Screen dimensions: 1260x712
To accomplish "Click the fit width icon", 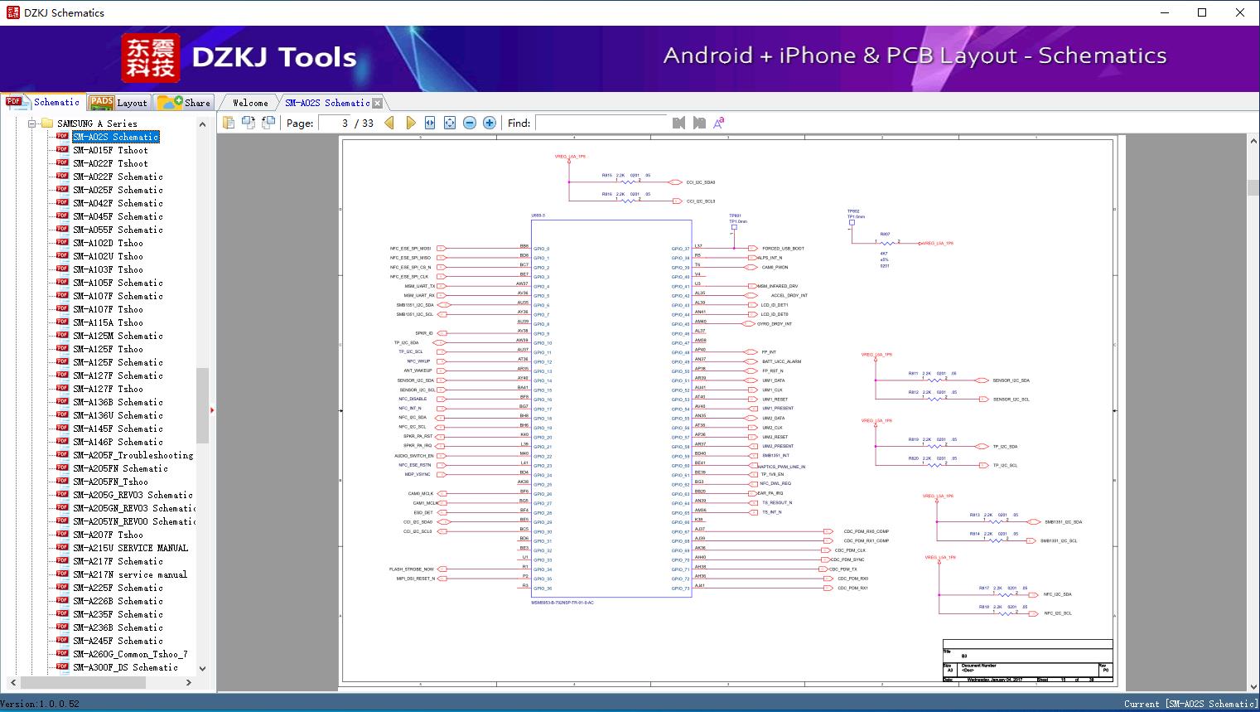I will 430,123.
